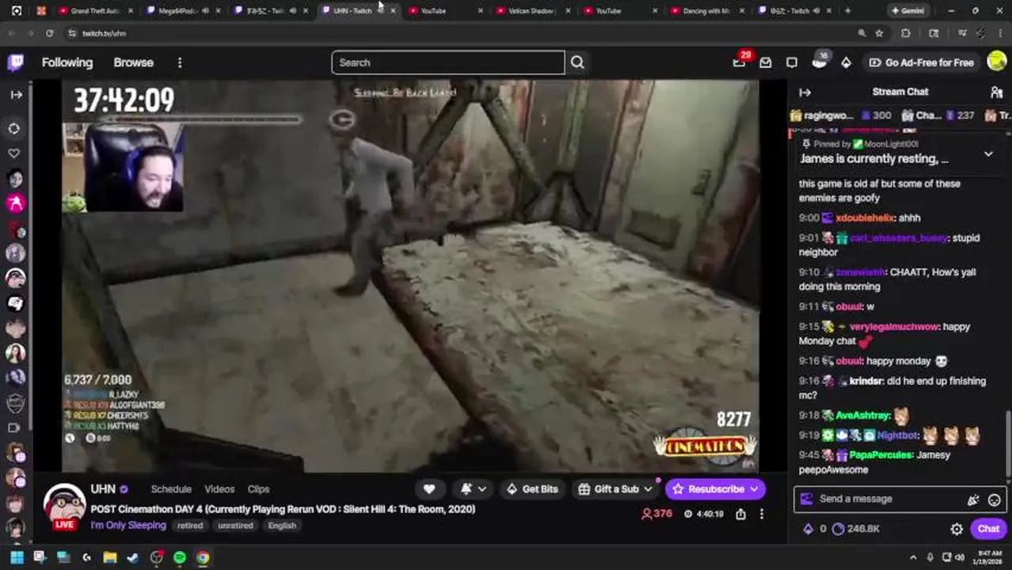Image resolution: width=1012 pixels, height=570 pixels.
Task: Click the Gemini button in the Chrome title bar
Action: (907, 11)
